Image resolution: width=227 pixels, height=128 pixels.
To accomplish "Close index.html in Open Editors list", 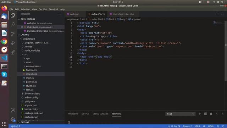I will pos(22,27).
